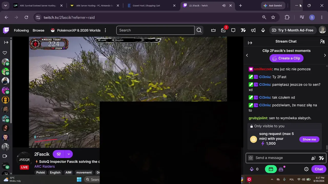
Task: Open Twitch notifications inbox with badge 2
Action: pos(223,30)
